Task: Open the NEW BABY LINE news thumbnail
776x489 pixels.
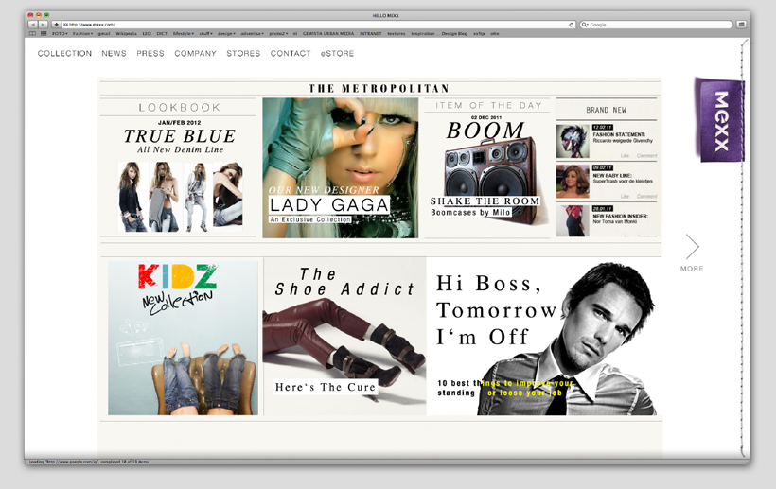Action: [x=573, y=182]
